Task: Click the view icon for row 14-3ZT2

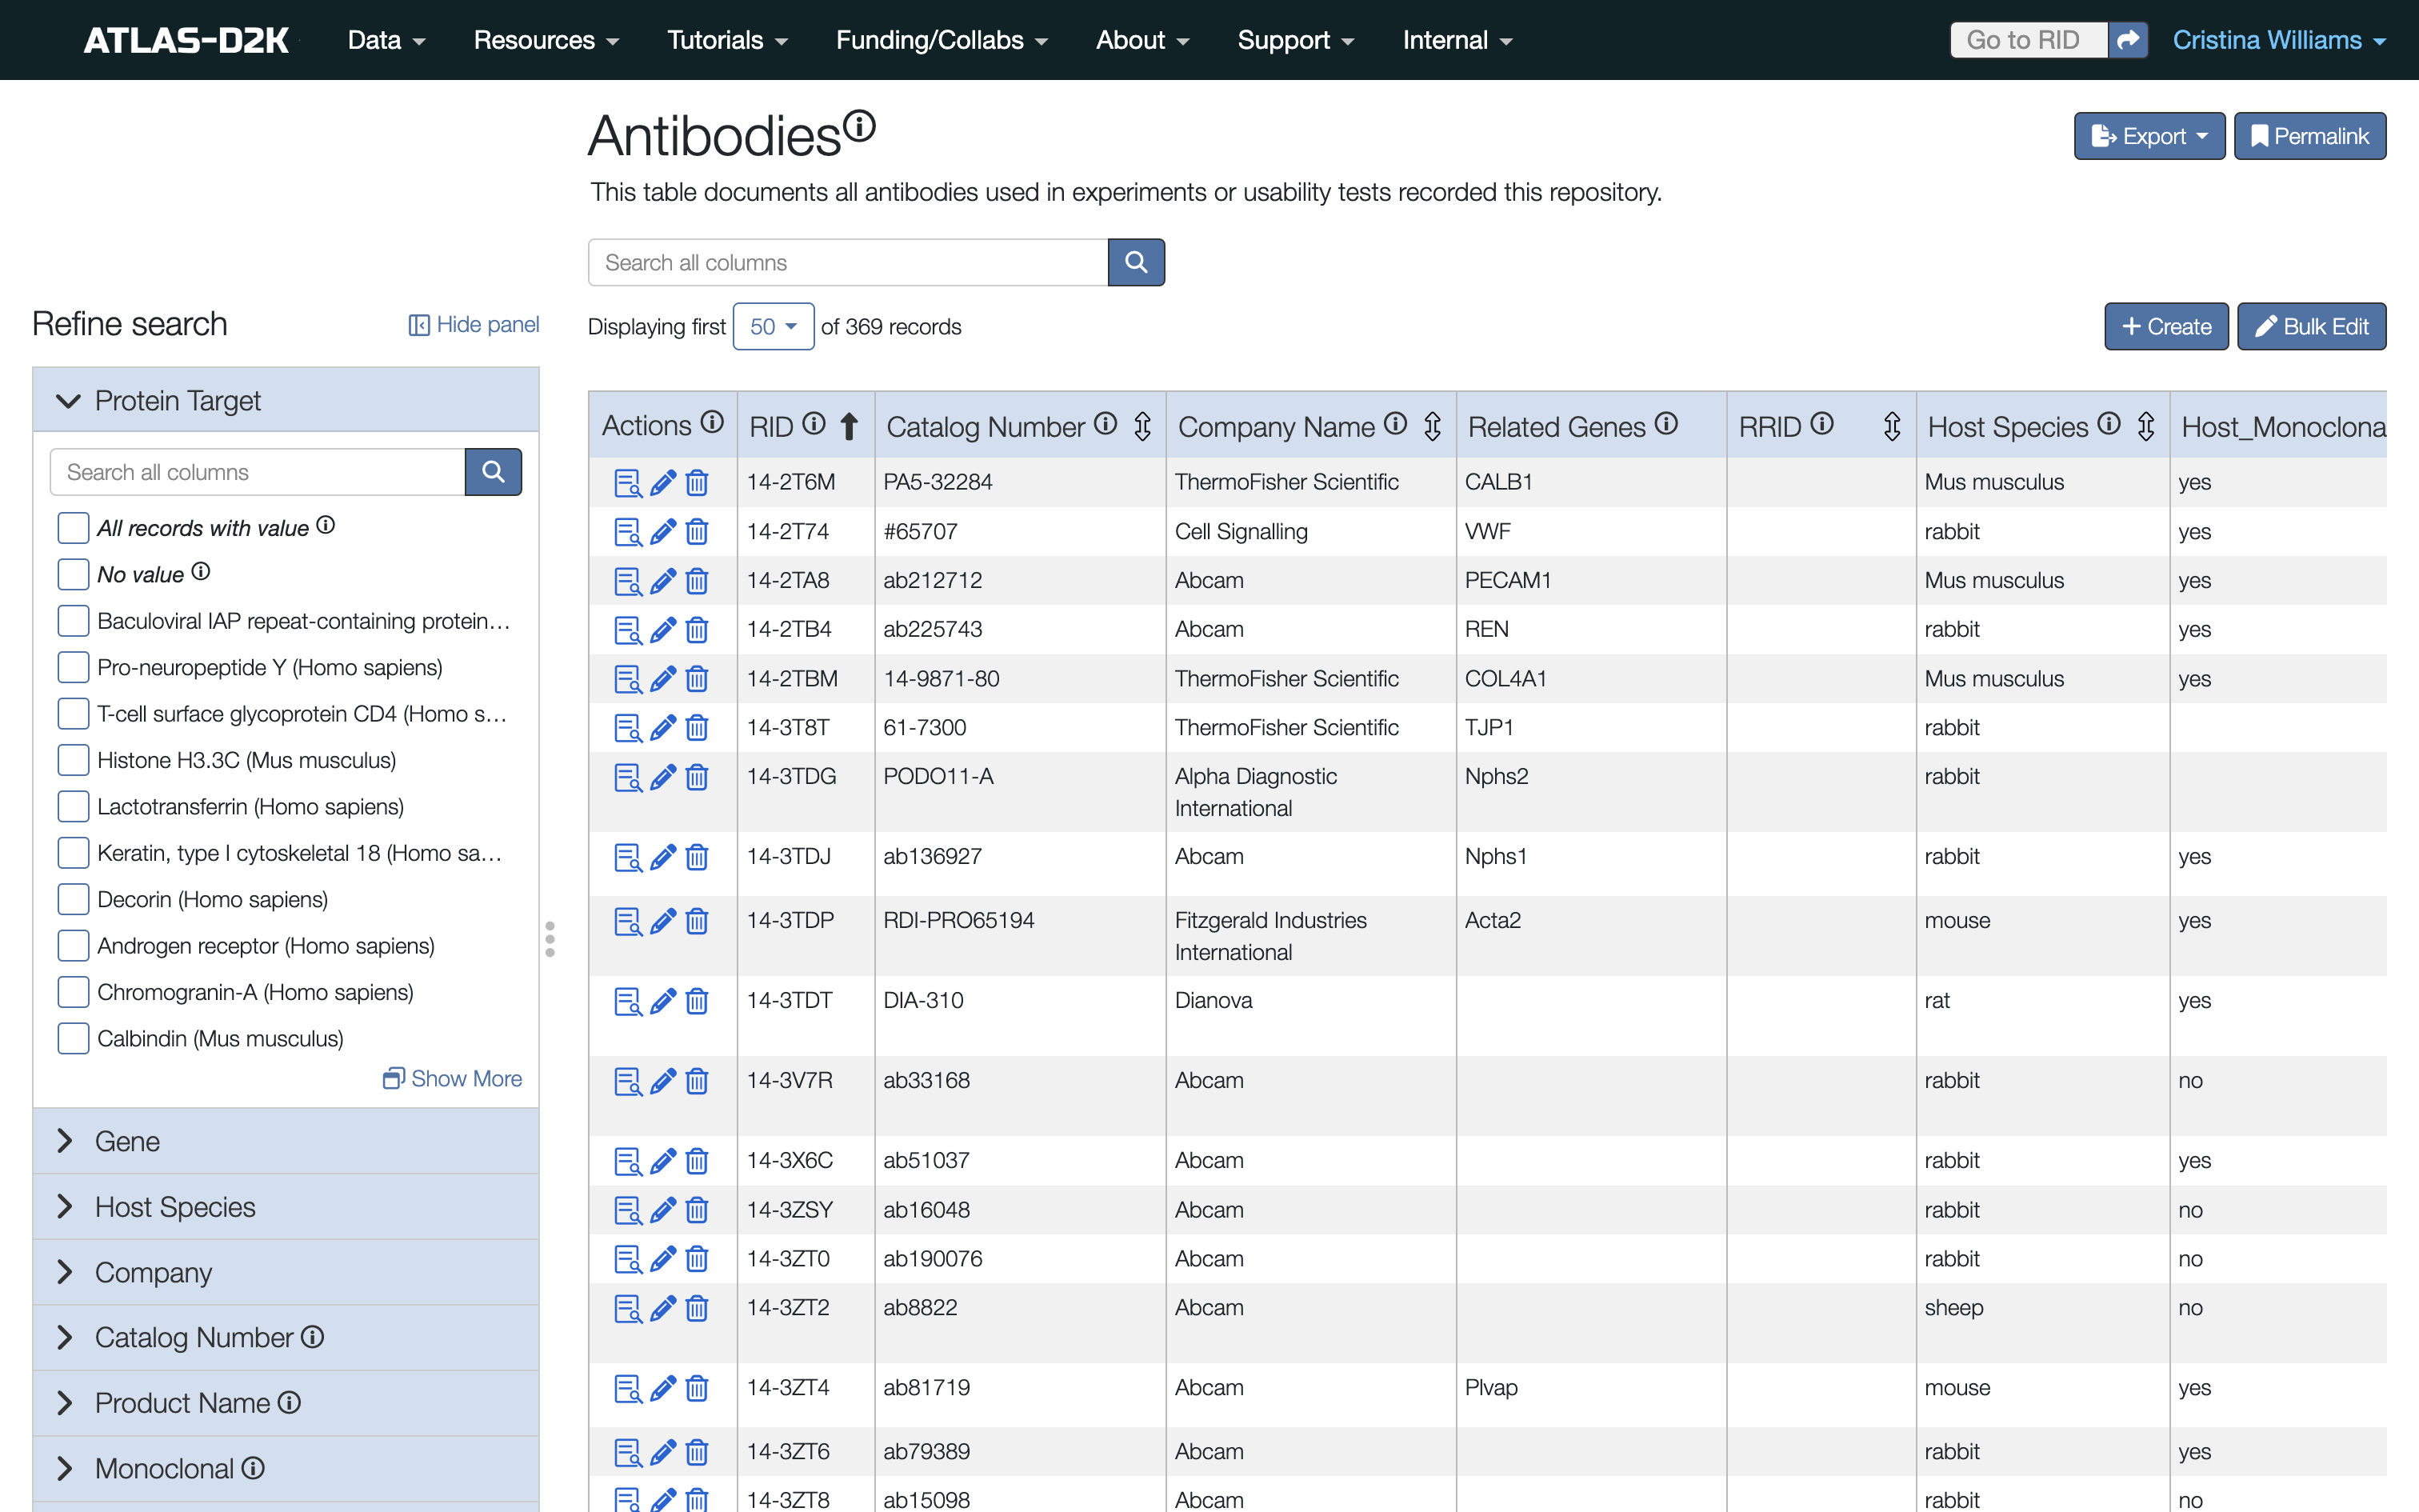Action: pyautogui.click(x=626, y=1306)
